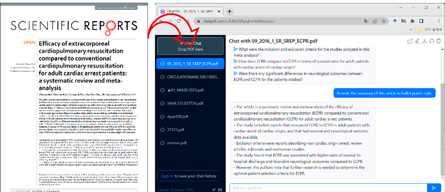Click the chat title 'Chat with 09_2016_1_SR_SREP_ECPR.pdf'
Screen dimensions: 445x192
[273, 41]
